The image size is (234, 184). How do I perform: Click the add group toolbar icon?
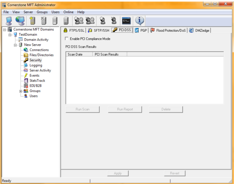point(79,20)
